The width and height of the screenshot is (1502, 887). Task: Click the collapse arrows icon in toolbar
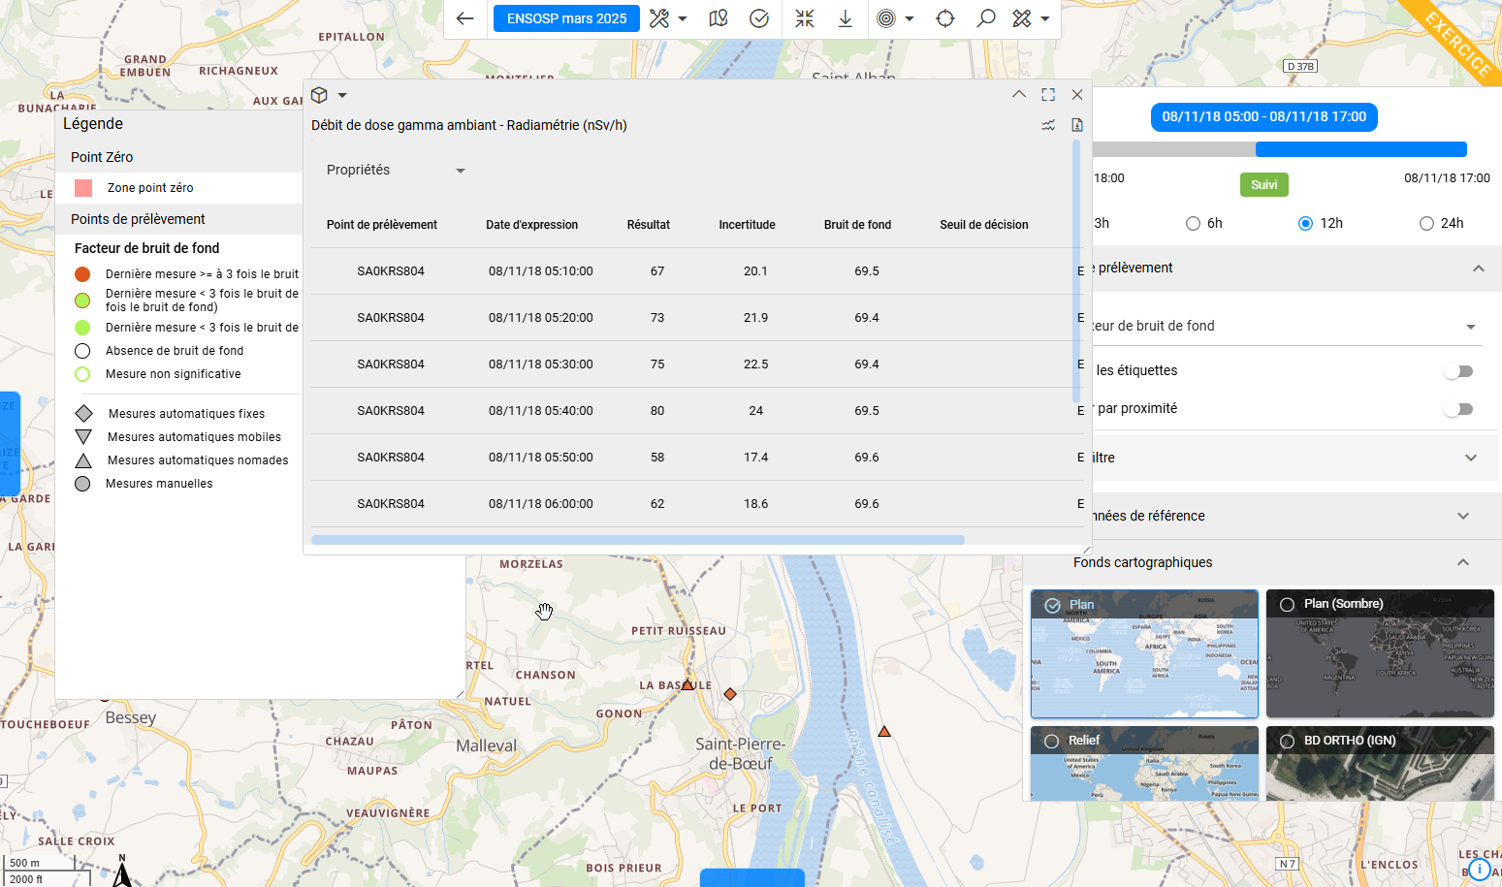(805, 18)
